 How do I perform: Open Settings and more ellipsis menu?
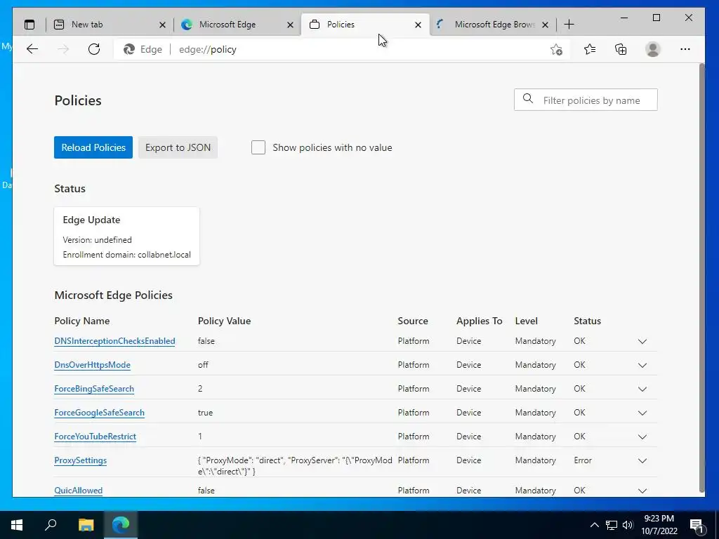point(685,49)
